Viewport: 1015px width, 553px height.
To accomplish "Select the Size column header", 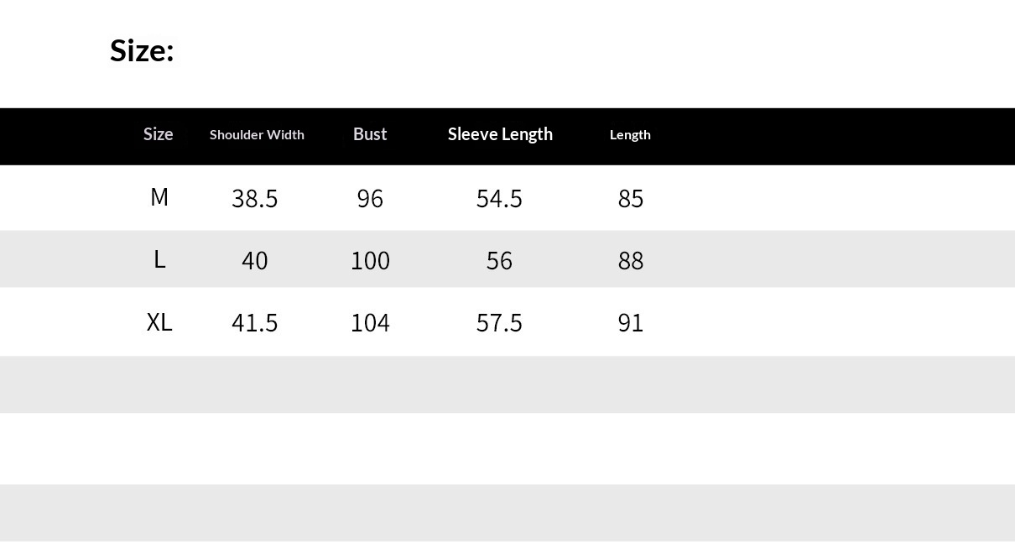I will click(158, 134).
